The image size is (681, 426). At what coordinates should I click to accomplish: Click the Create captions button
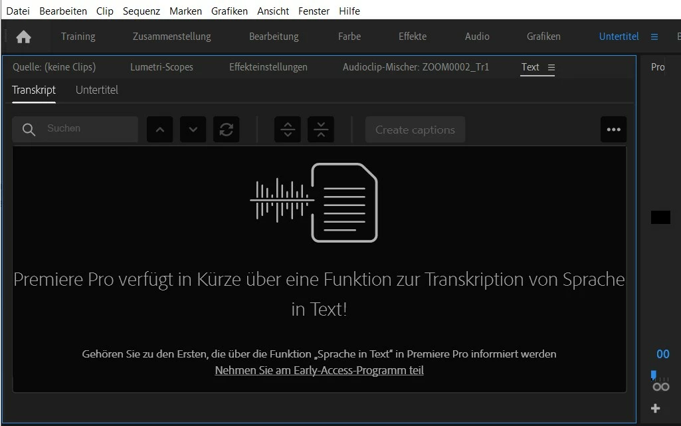click(415, 130)
